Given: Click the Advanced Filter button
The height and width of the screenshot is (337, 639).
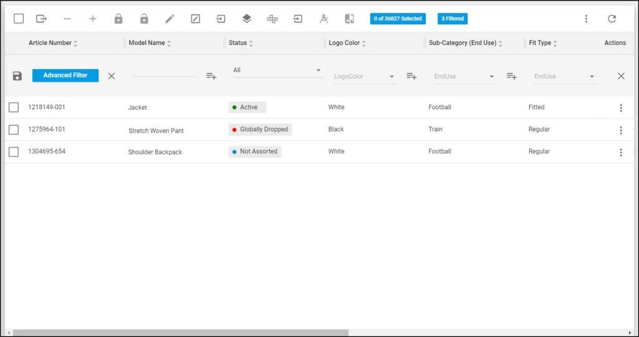Looking at the screenshot, I should 65,76.
